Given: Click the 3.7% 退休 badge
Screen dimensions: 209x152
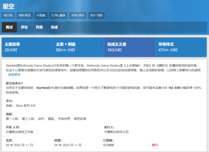Looking at the screenshot, I should click(58, 15).
